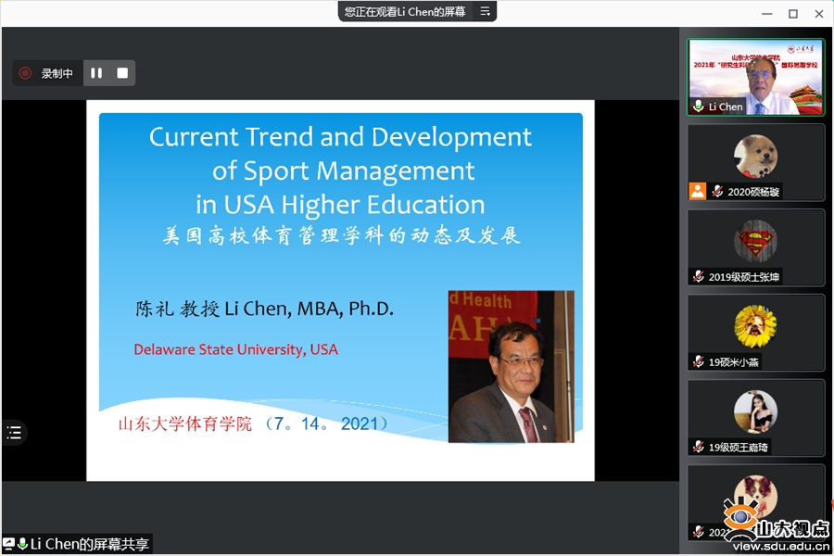The height and width of the screenshot is (556, 834).
Task: Open the screen-share view options menu
Action: pos(485,11)
